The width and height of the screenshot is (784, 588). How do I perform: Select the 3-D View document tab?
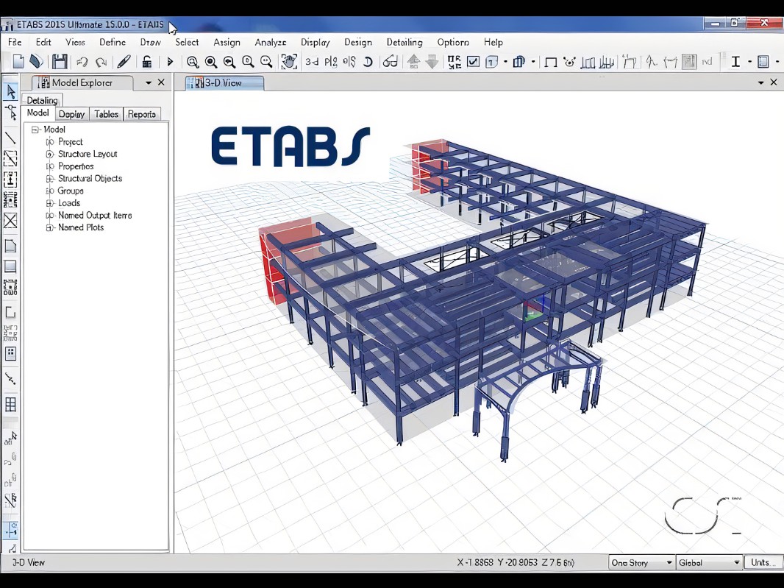[224, 83]
